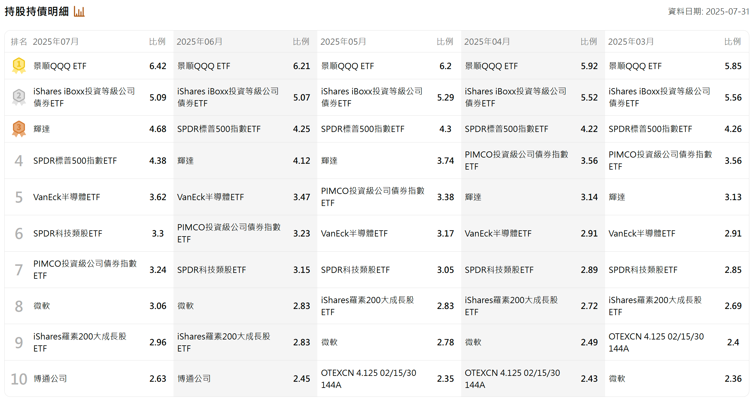Click the 排名 column header
The image size is (753, 399).
(x=19, y=41)
